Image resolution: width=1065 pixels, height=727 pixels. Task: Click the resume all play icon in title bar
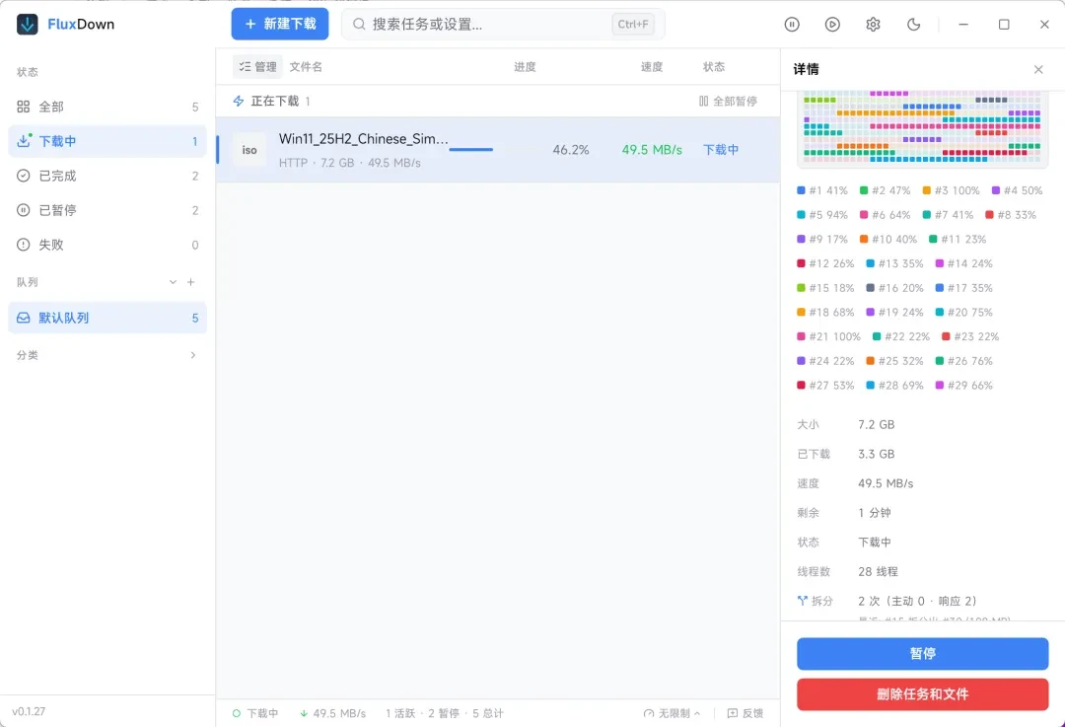(832, 25)
